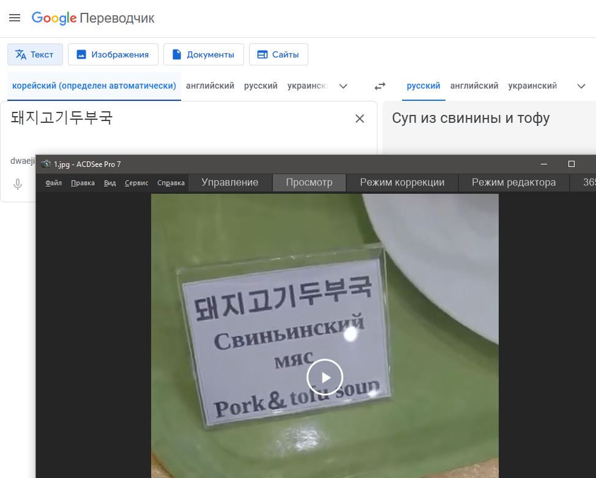Maximize the ACDSee window
The image size is (596, 478).
click(x=572, y=164)
